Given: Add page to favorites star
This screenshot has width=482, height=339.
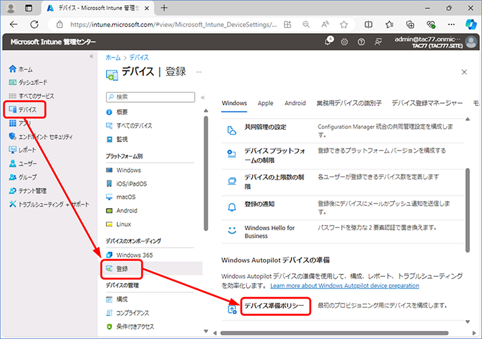Looking at the screenshot, I should tap(343, 24).
